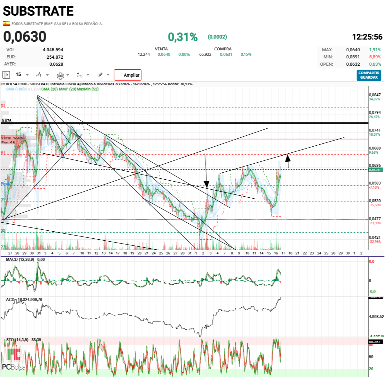The height and width of the screenshot is (377, 385).
Task: Select the candlestick chart type icon
Action: pyautogui.click(x=39, y=75)
